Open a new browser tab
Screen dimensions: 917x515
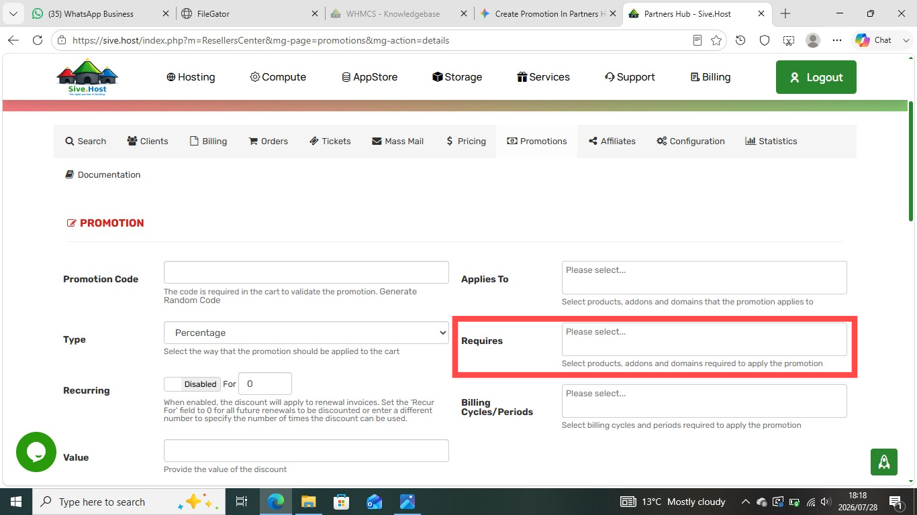coord(785,13)
